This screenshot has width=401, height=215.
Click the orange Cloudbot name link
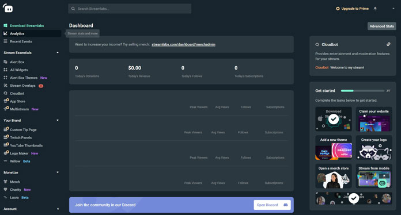[321, 68]
